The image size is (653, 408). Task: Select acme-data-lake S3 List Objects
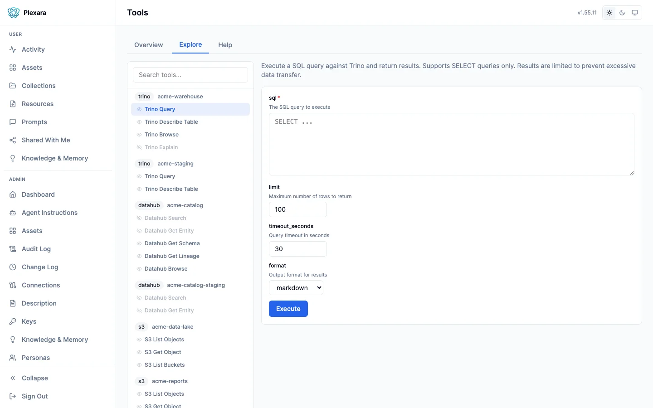pos(190,340)
